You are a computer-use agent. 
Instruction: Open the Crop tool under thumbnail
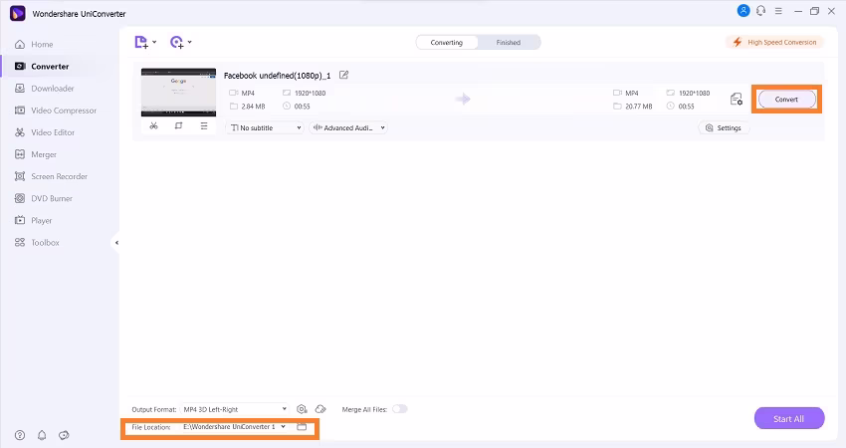(x=178, y=125)
